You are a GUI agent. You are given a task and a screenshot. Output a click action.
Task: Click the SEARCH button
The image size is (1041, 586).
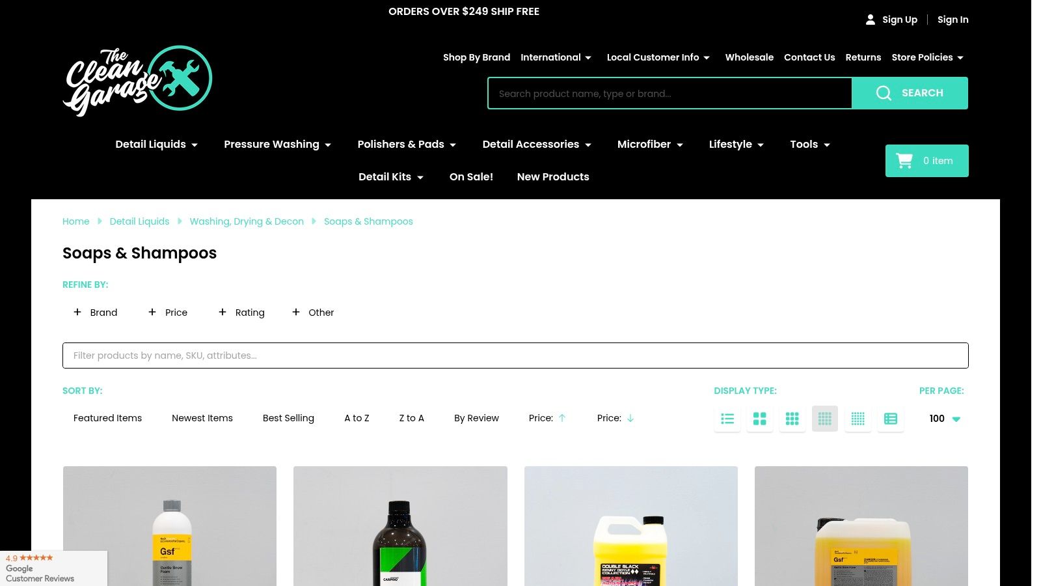pos(910,93)
